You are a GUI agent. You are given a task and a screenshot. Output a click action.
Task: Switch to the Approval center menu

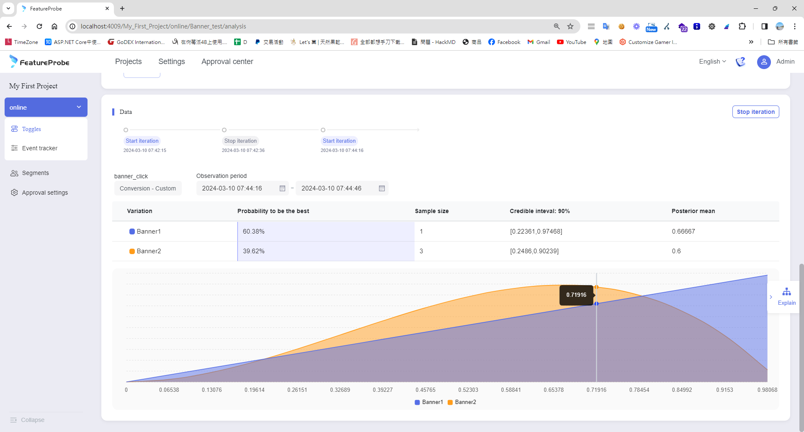pyautogui.click(x=227, y=62)
